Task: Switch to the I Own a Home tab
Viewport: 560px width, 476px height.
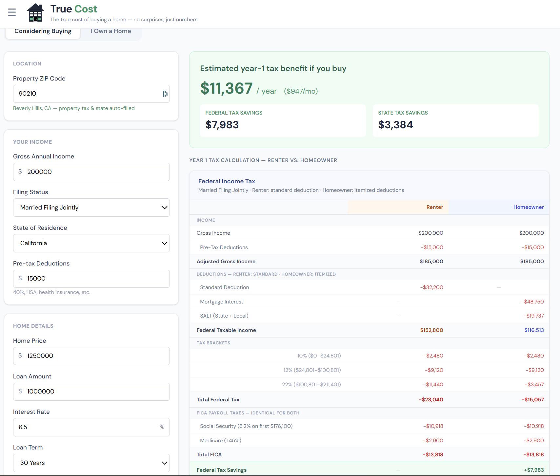Action: point(111,31)
